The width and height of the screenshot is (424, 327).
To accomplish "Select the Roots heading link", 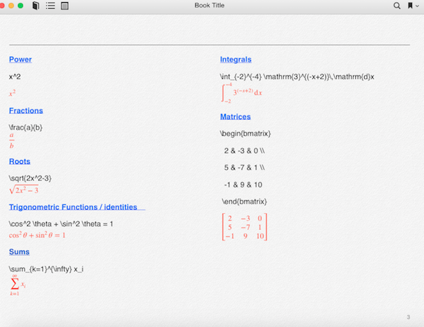I will pos(20,161).
